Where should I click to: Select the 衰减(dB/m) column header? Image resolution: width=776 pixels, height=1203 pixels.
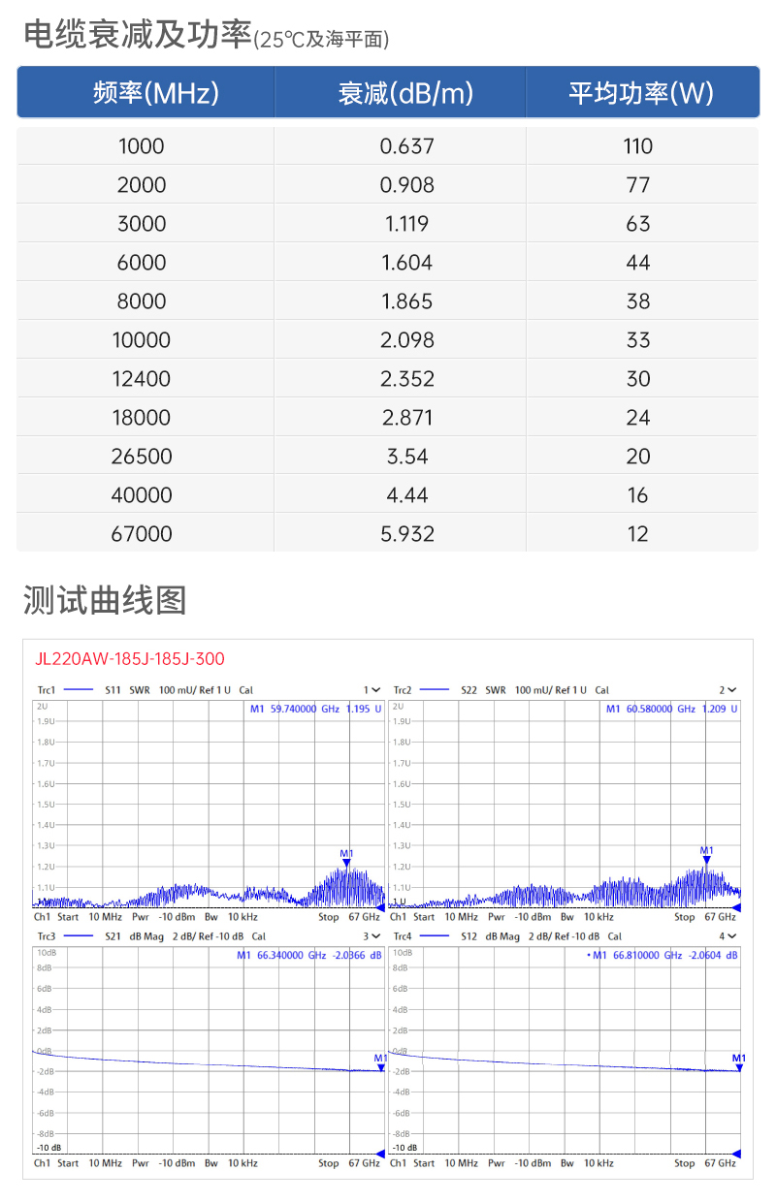(x=406, y=93)
